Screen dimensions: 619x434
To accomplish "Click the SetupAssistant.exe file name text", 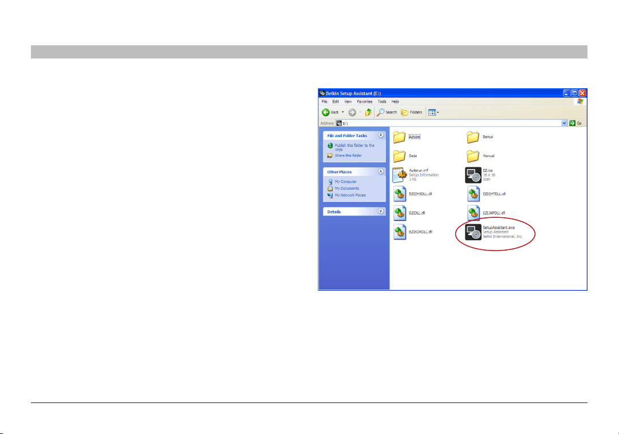I will click(499, 228).
